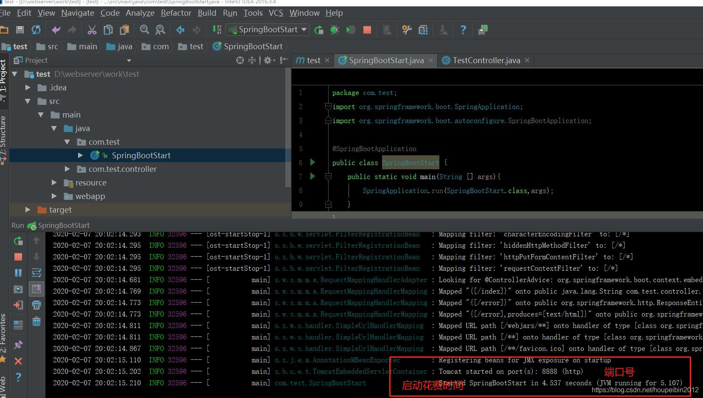This screenshot has width=703, height=398.
Task: Click the SpringBootStart class name in code
Action: (x=410, y=163)
